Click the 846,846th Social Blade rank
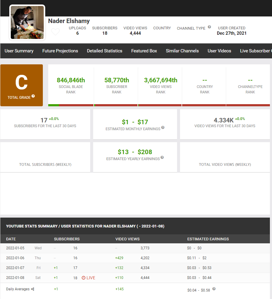 (71, 80)
